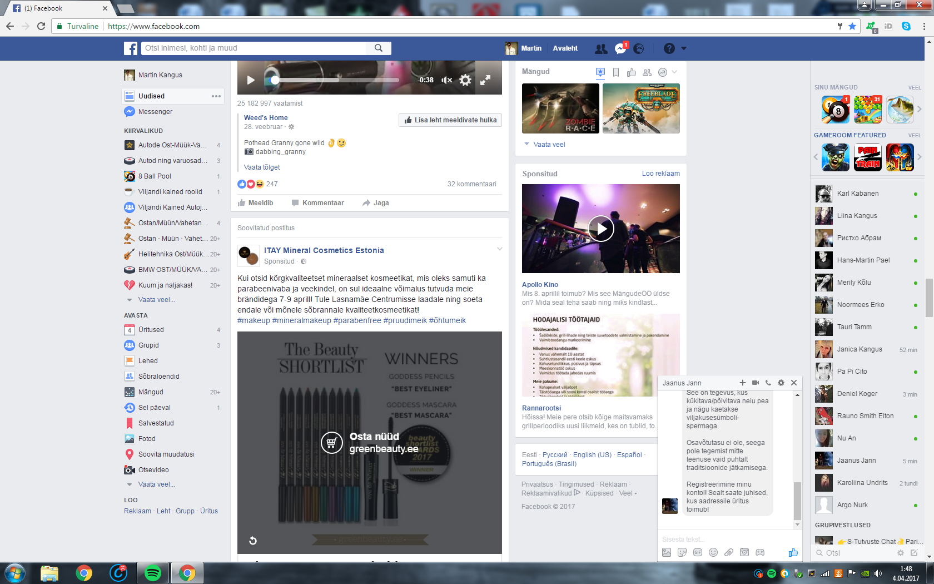The image size is (934, 584).
Task: Open Vaata tõlget translation link
Action: point(262,167)
